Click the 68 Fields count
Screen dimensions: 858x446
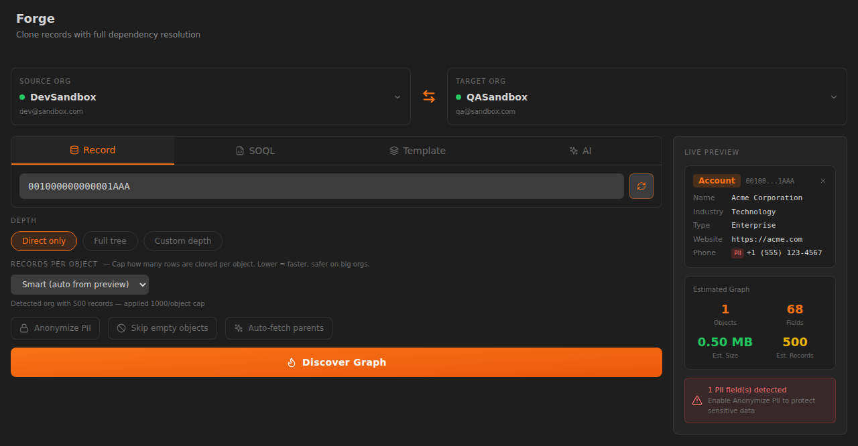pyautogui.click(x=795, y=309)
